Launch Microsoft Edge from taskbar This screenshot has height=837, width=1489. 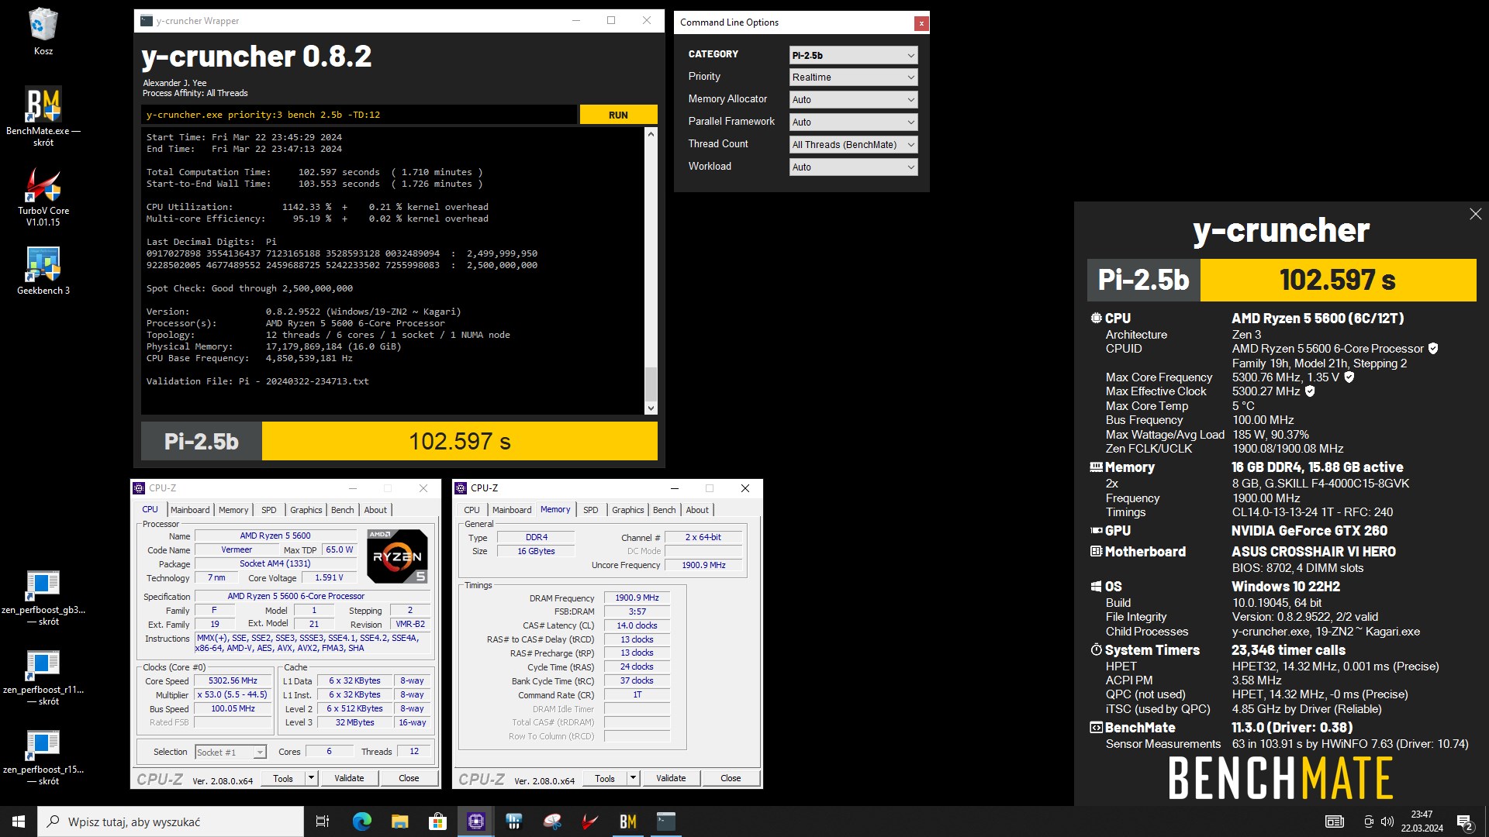pos(361,821)
